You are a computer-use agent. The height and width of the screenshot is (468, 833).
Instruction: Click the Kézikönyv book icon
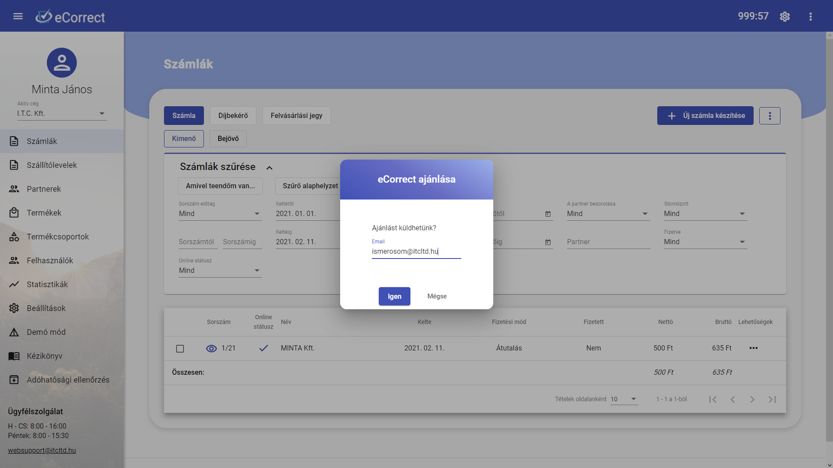(14, 356)
